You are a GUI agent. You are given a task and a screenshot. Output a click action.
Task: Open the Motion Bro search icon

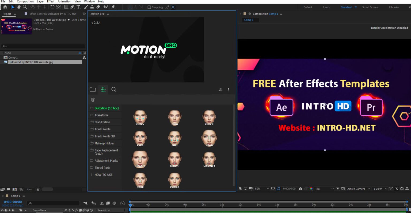114,90
